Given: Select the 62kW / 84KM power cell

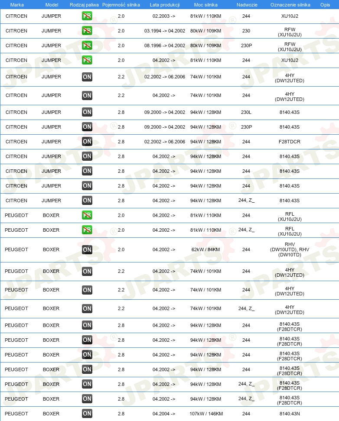Looking at the screenshot, I should tap(205, 250).
